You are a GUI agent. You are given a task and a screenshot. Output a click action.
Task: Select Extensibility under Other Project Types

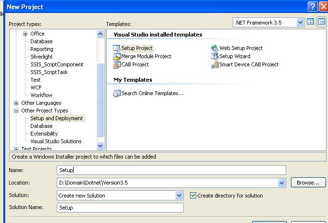44,134
